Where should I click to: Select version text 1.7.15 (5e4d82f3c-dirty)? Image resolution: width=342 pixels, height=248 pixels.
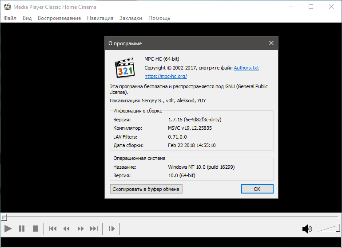point(195,120)
